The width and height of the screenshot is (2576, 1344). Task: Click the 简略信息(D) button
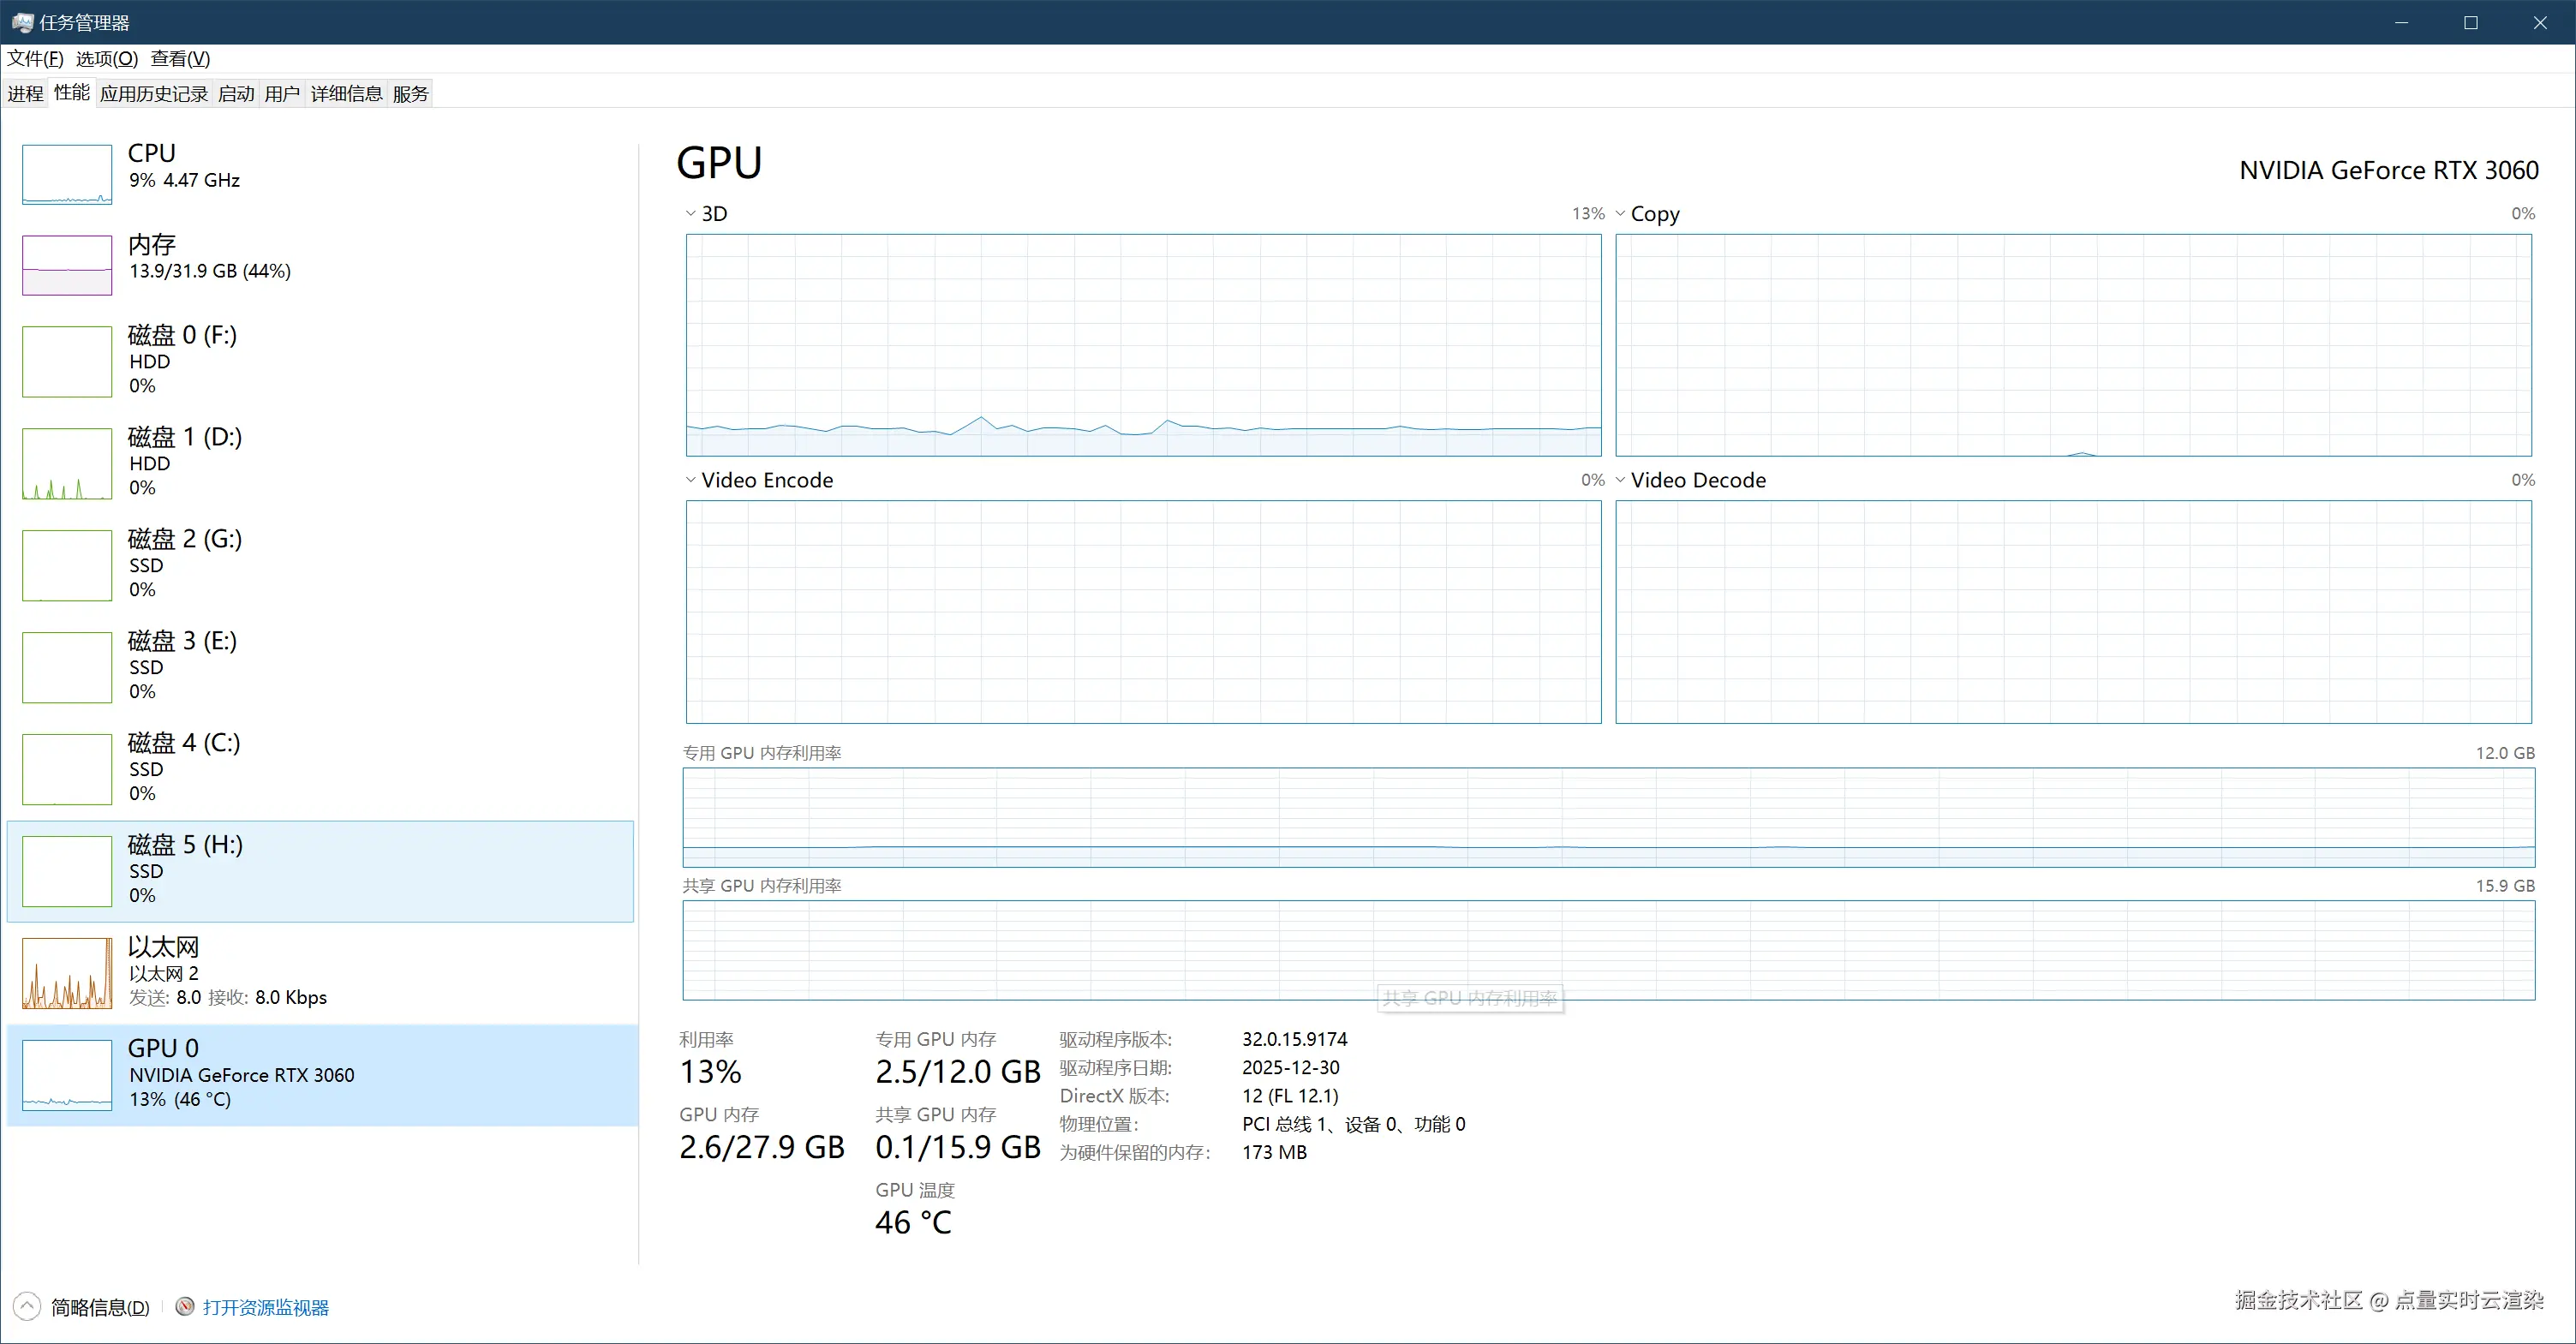(100, 1307)
